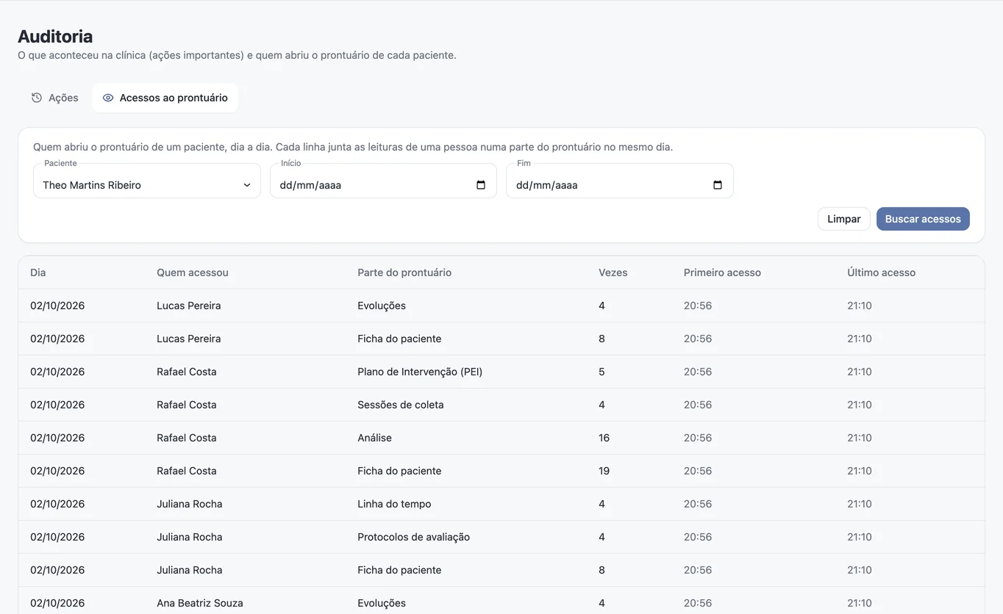Viewport: 1003px width, 614px height.
Task: Click Ficha do paciente in Juliana Rocha's row
Action: coord(399,570)
